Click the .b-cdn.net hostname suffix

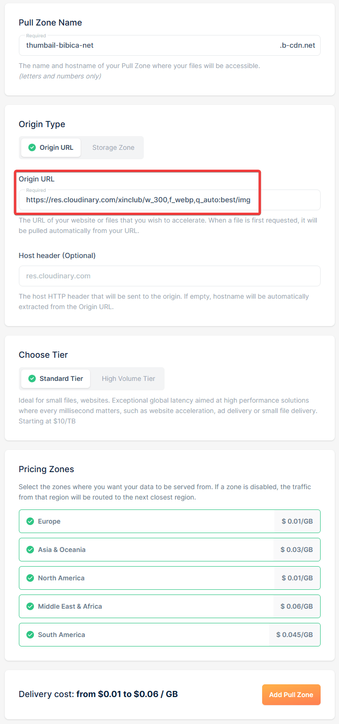(x=297, y=45)
